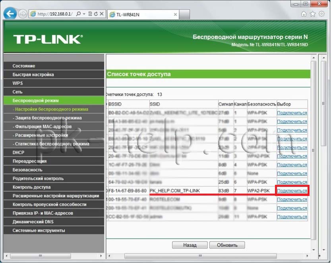Click the TP-LINK logo
This screenshot has width=331, height=263.
pos(48,39)
